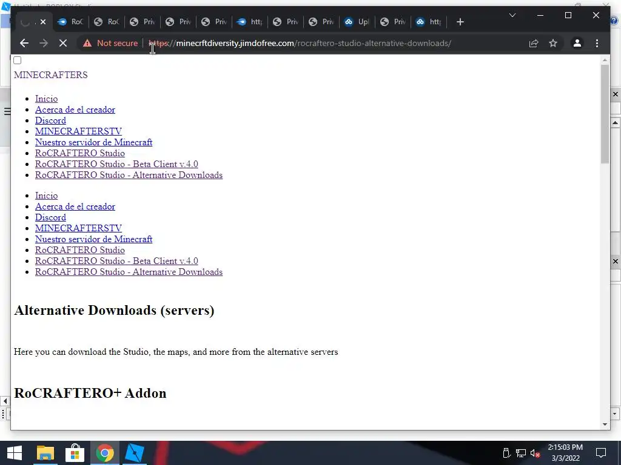Click the MINECRAFTERS site title
The image size is (621, 465).
tap(51, 74)
